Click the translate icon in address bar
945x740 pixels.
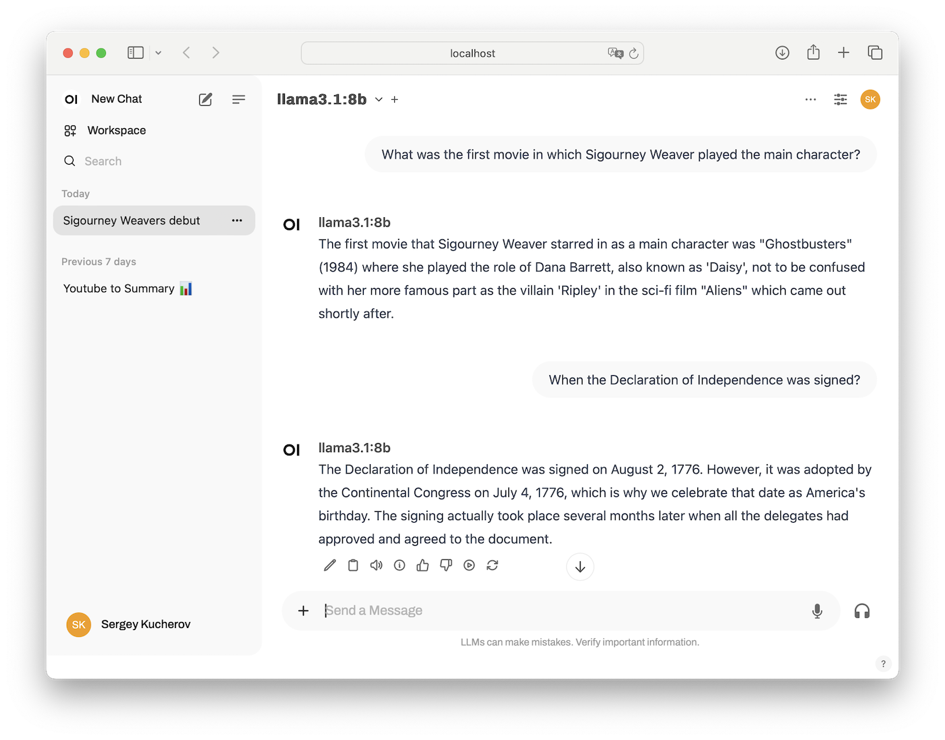click(x=615, y=53)
